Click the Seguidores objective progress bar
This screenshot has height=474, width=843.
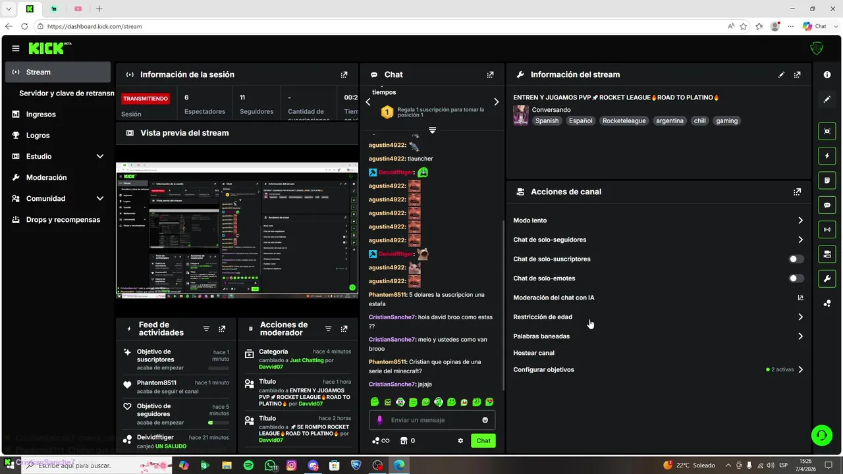(x=219, y=423)
